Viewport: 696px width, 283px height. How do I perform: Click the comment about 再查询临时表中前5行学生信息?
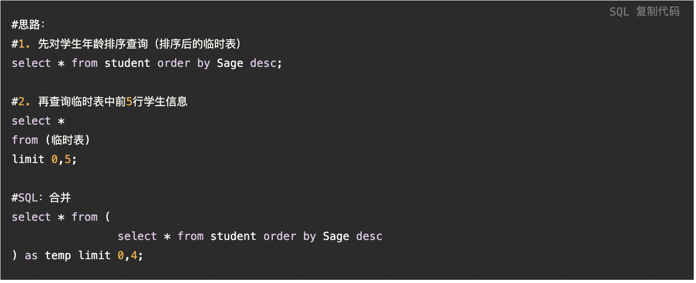click(99, 102)
